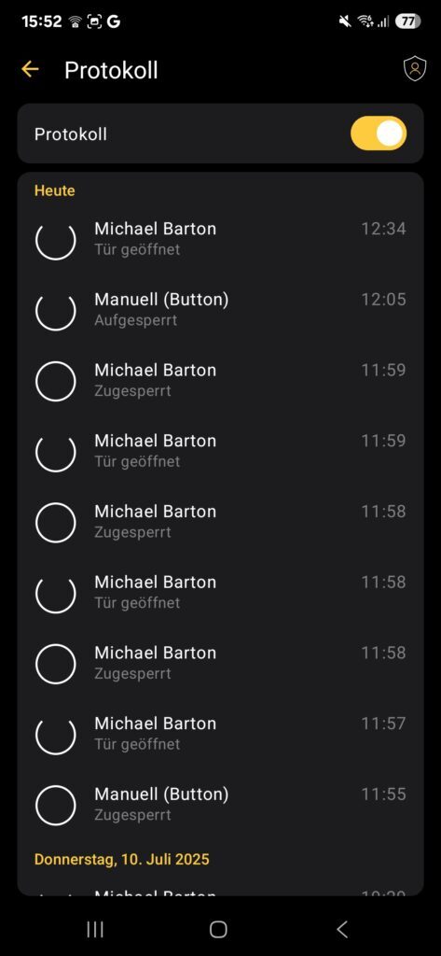Screen dimensions: 441x956
Task: Tap the Heute section header
Action: (54, 190)
